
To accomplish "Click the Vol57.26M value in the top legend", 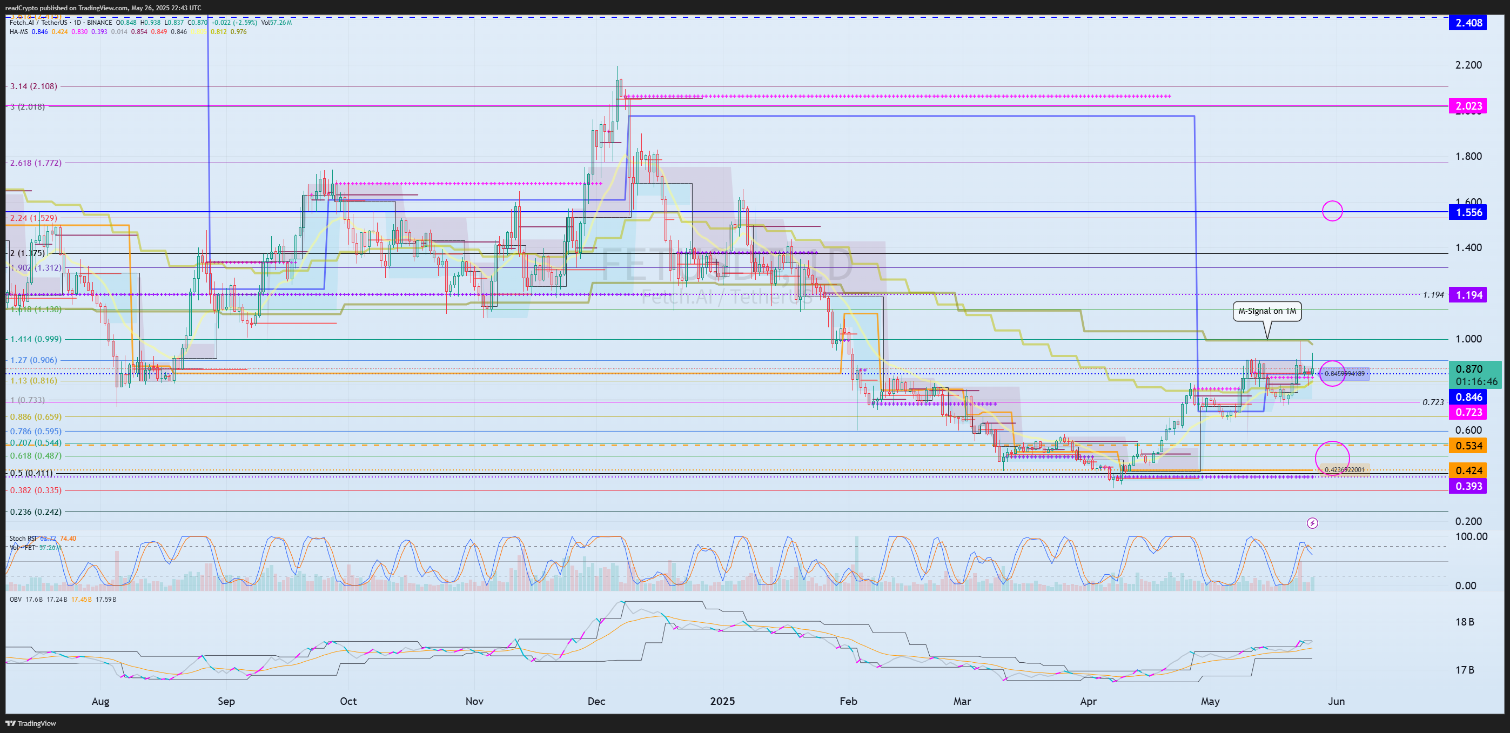I will 277,23.
